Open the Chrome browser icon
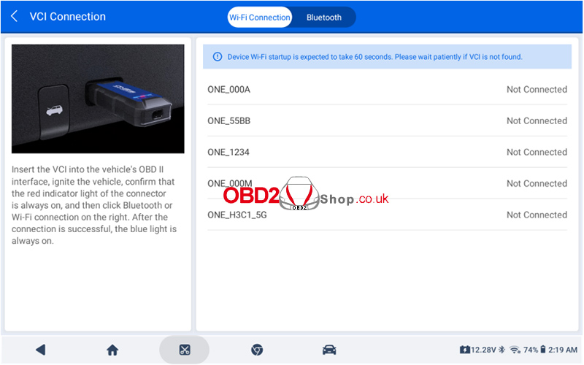 click(x=257, y=350)
